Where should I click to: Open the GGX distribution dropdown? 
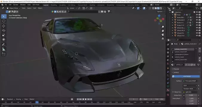coord(190,86)
